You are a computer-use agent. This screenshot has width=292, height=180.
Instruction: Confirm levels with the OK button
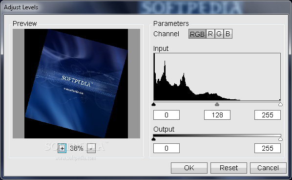189,168
